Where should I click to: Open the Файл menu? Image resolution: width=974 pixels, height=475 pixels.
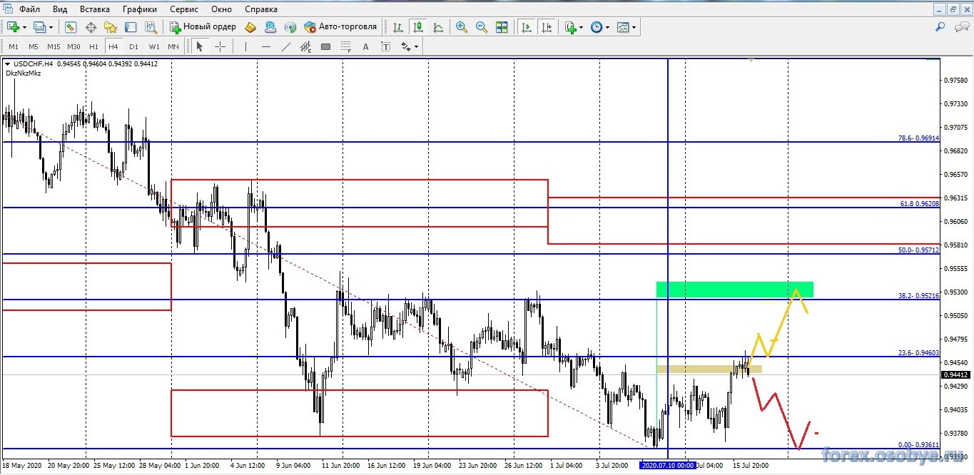[29, 9]
